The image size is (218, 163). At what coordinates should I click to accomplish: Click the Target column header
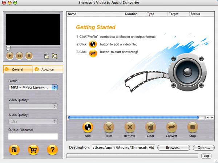click(x=178, y=14)
